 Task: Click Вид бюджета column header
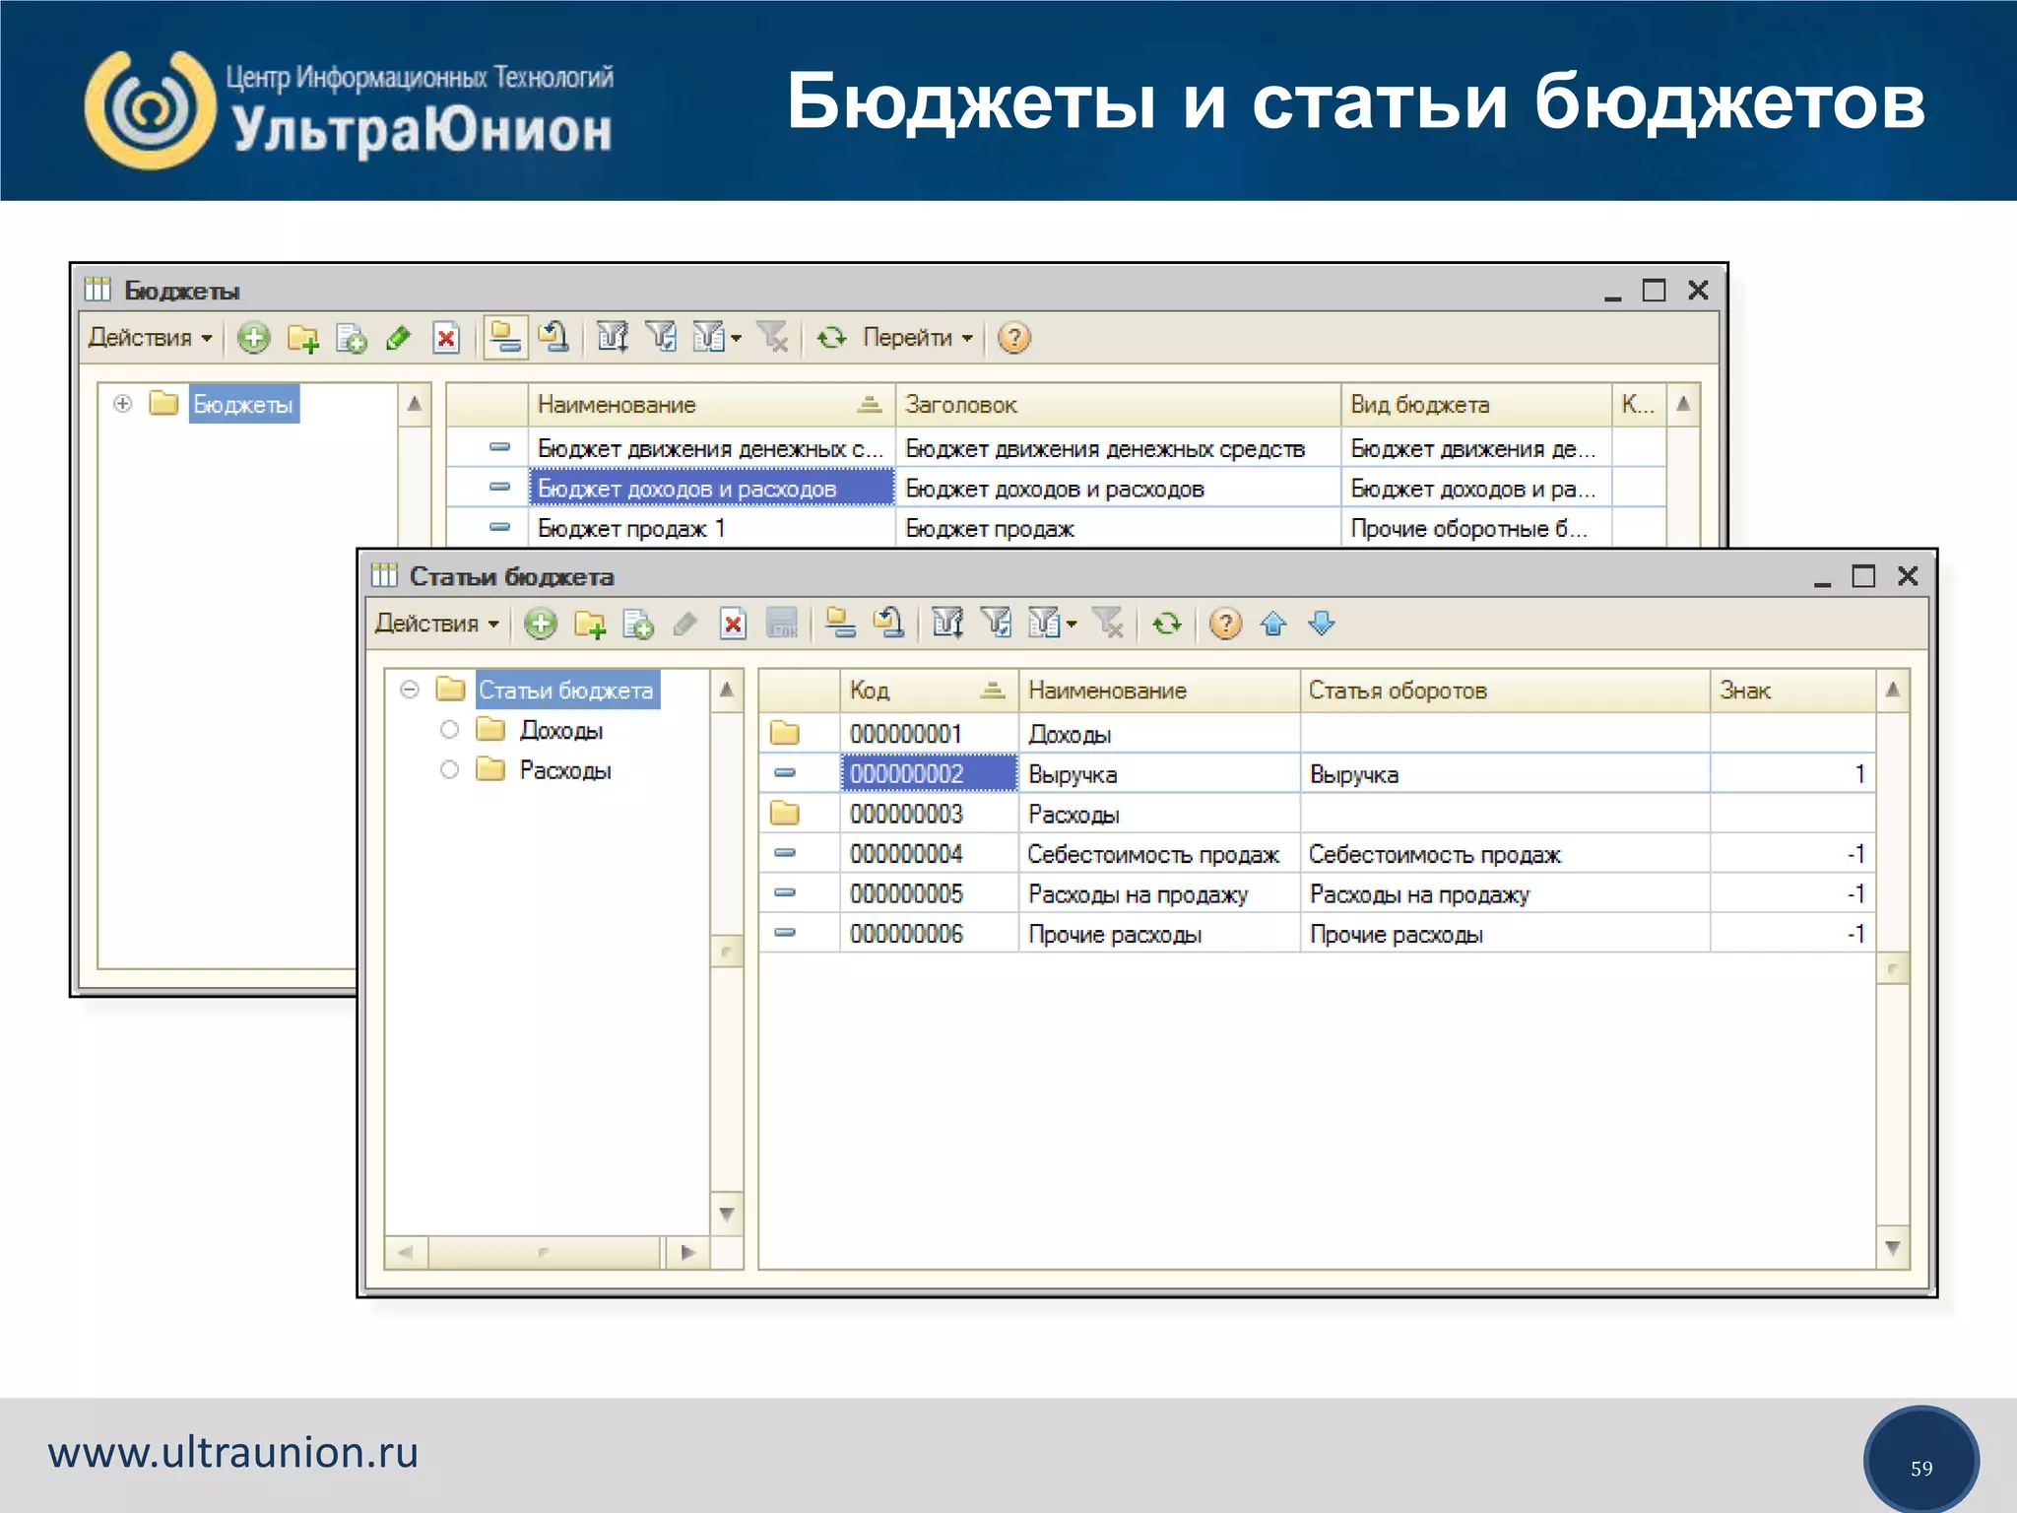tap(1475, 405)
